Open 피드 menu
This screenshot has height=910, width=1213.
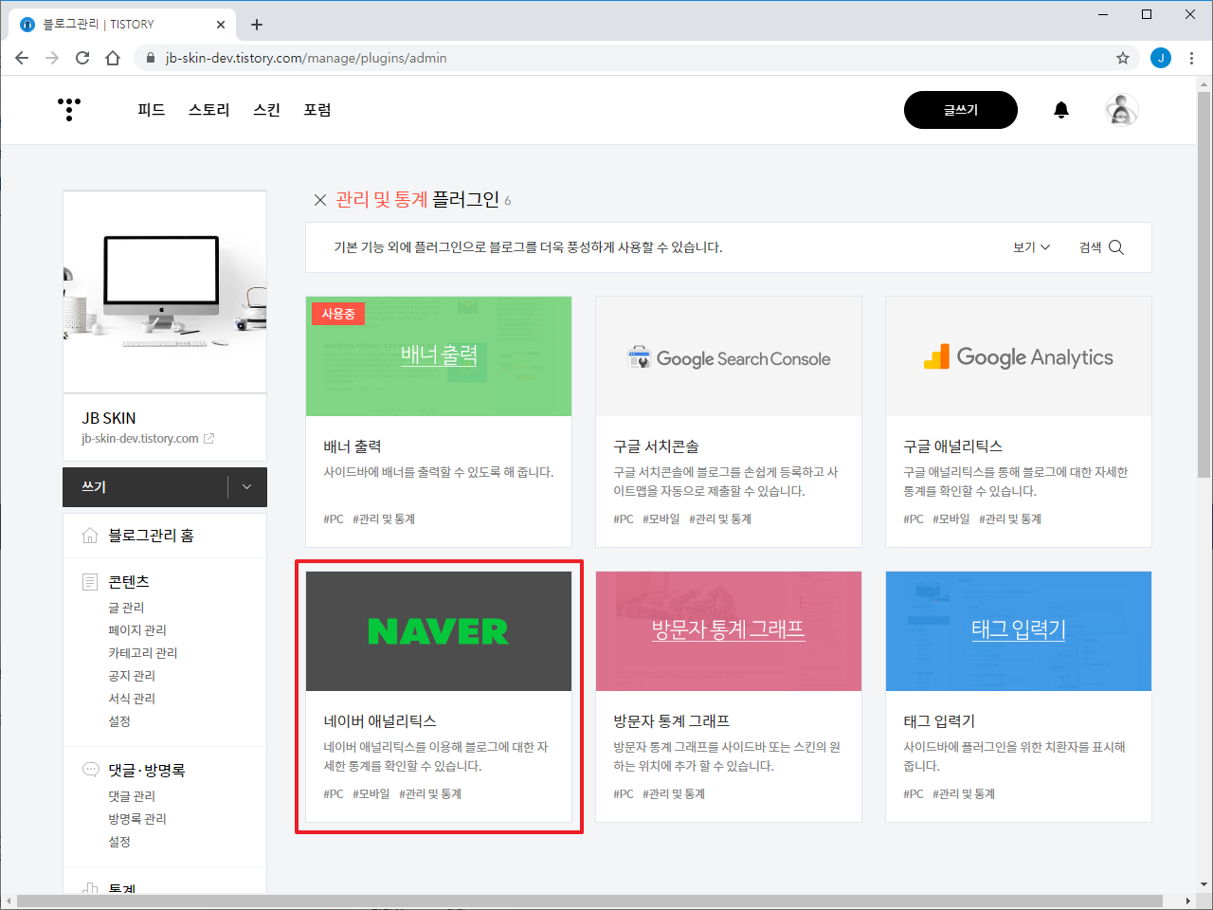coord(152,110)
